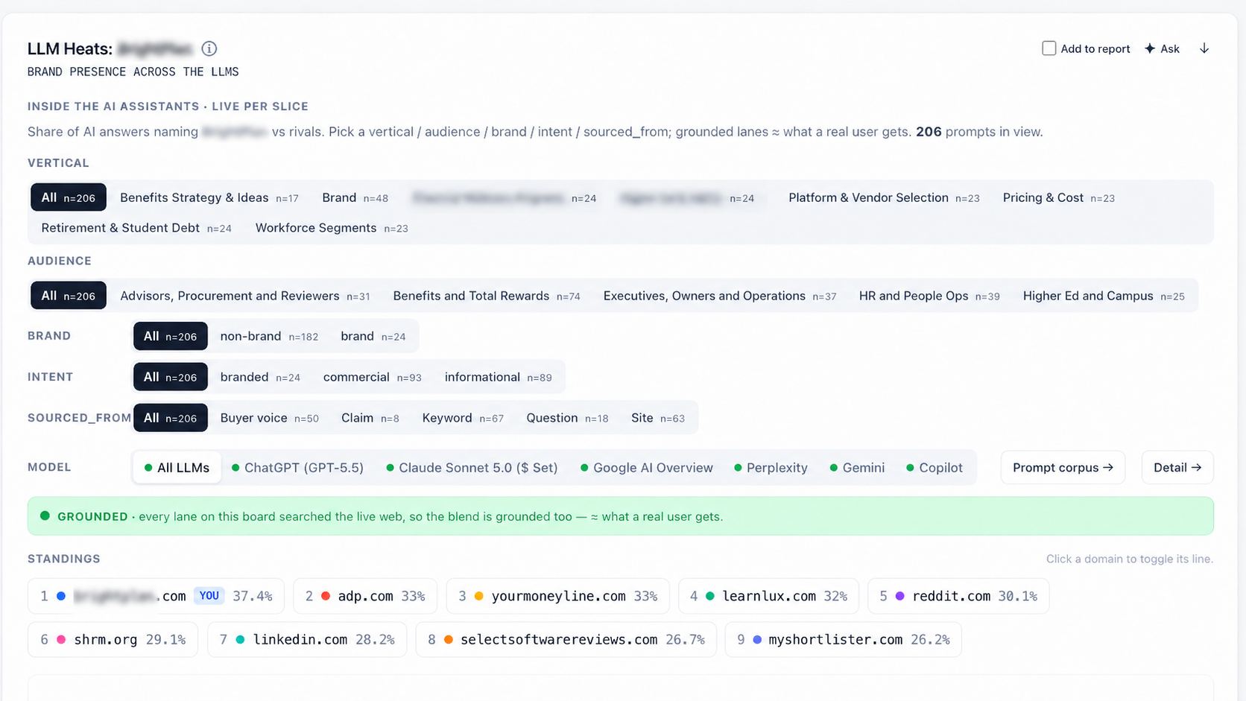The width and height of the screenshot is (1246, 701).
Task: Filter by non-brand prompts
Action: coord(269,336)
